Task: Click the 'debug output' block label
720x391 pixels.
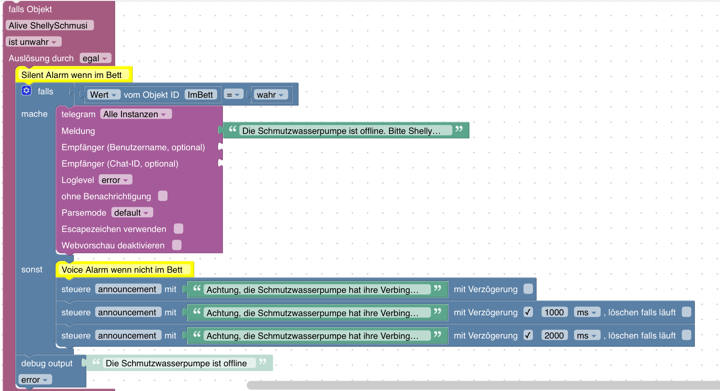Action: [x=47, y=363]
